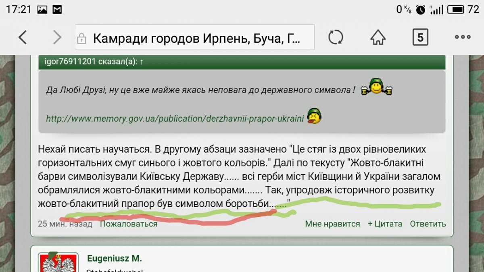This screenshot has width=484, height=272.
Task: Go forward with the browser forward arrow
Action: point(57,37)
